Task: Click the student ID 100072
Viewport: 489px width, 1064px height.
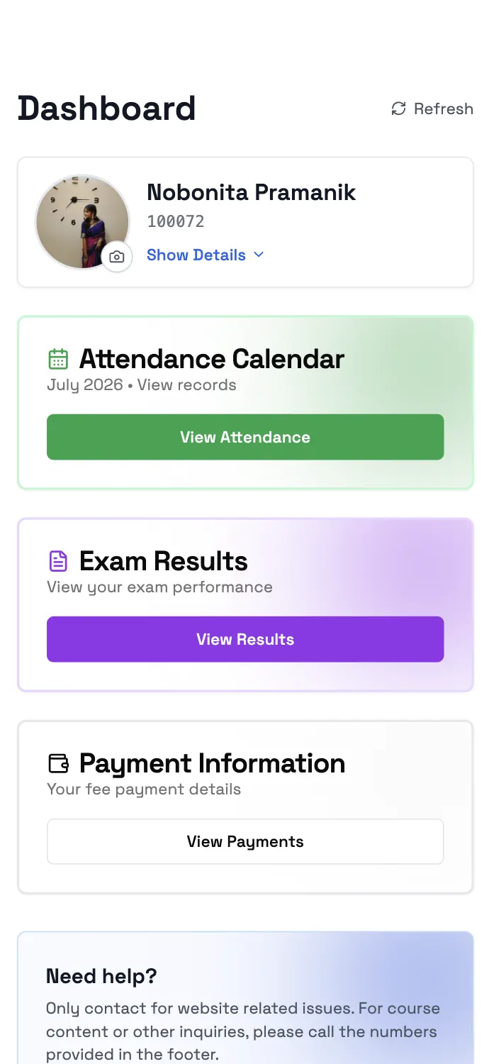Action: (x=176, y=221)
